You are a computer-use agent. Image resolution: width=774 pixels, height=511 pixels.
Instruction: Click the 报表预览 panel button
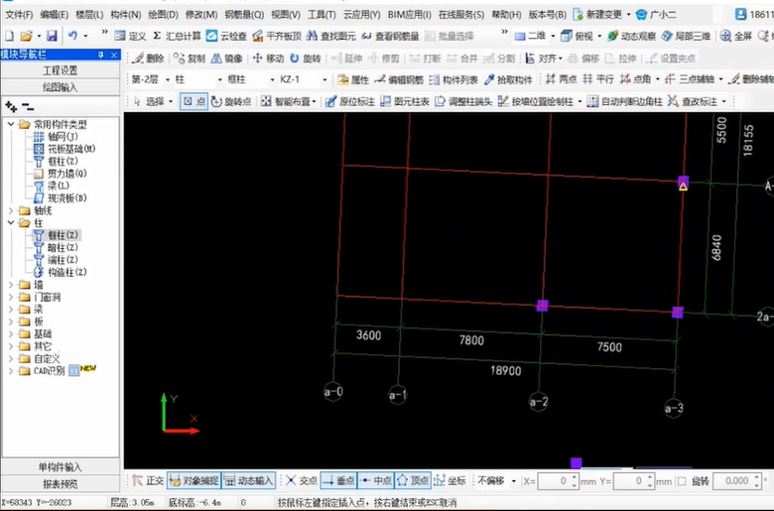click(x=61, y=484)
